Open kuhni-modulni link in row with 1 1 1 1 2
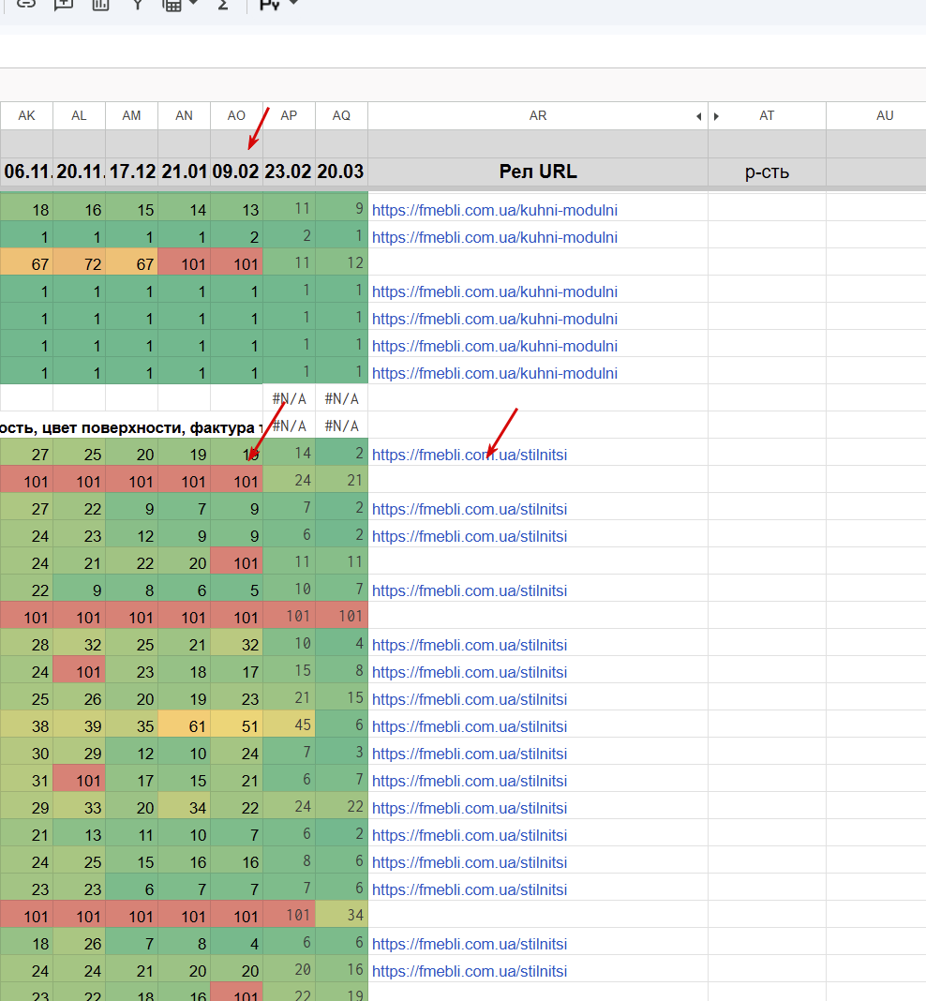926x1001 pixels. 495,237
